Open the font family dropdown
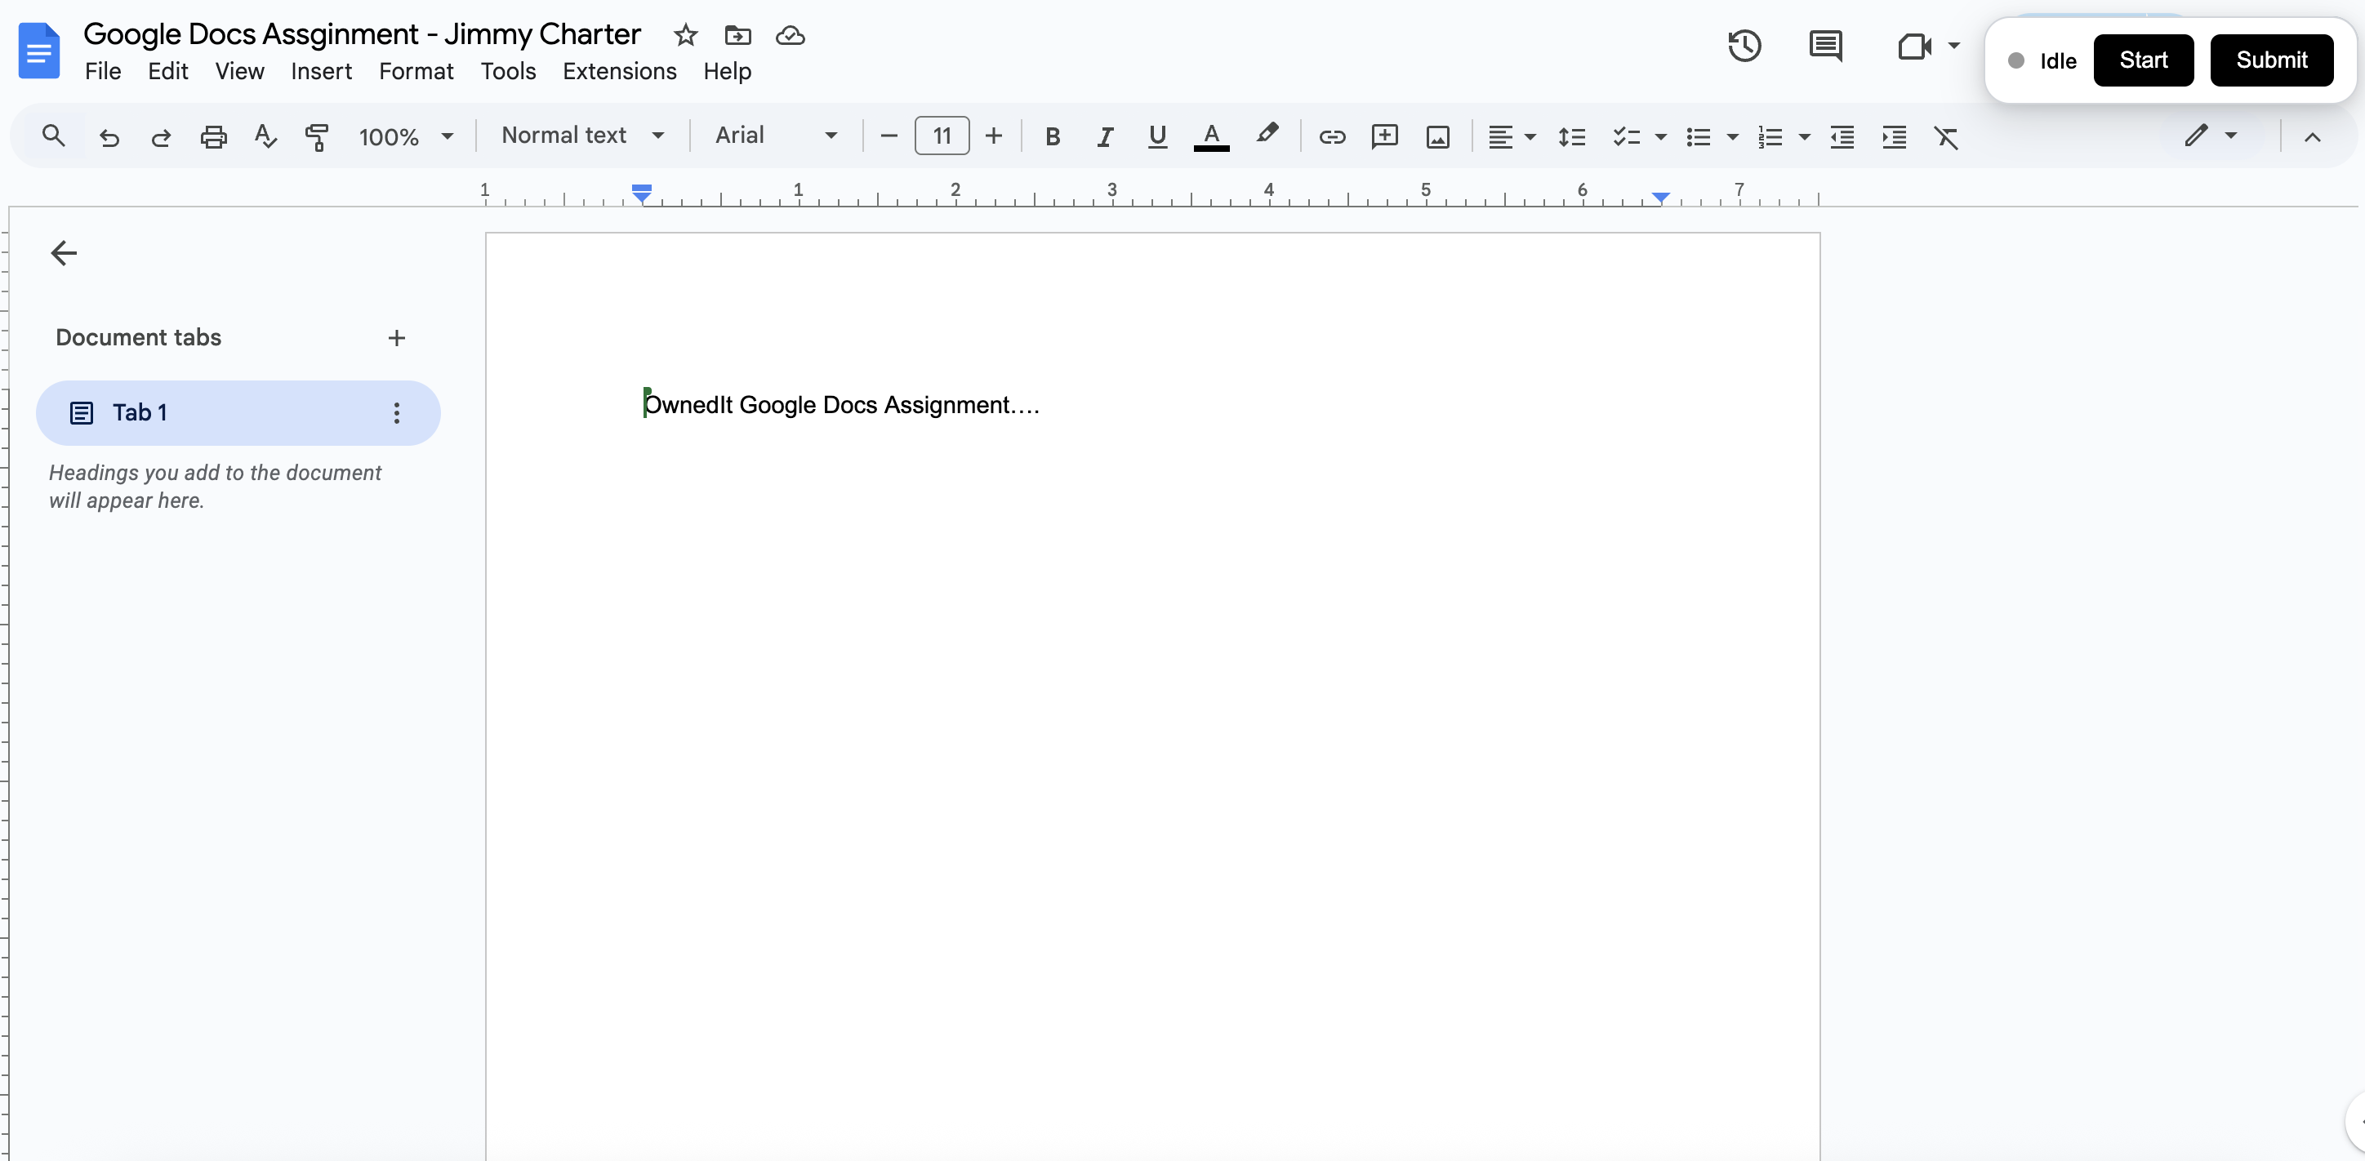The width and height of the screenshot is (2365, 1161). (776, 136)
